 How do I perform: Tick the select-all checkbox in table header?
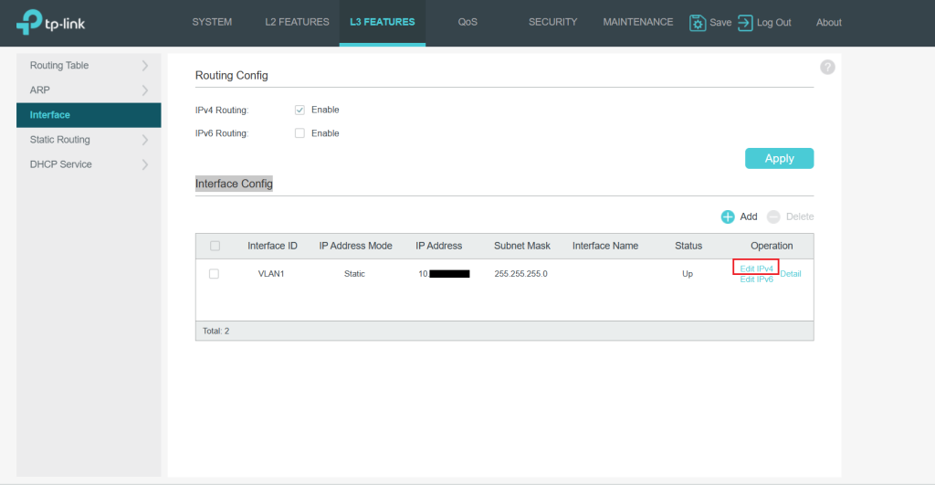[215, 246]
